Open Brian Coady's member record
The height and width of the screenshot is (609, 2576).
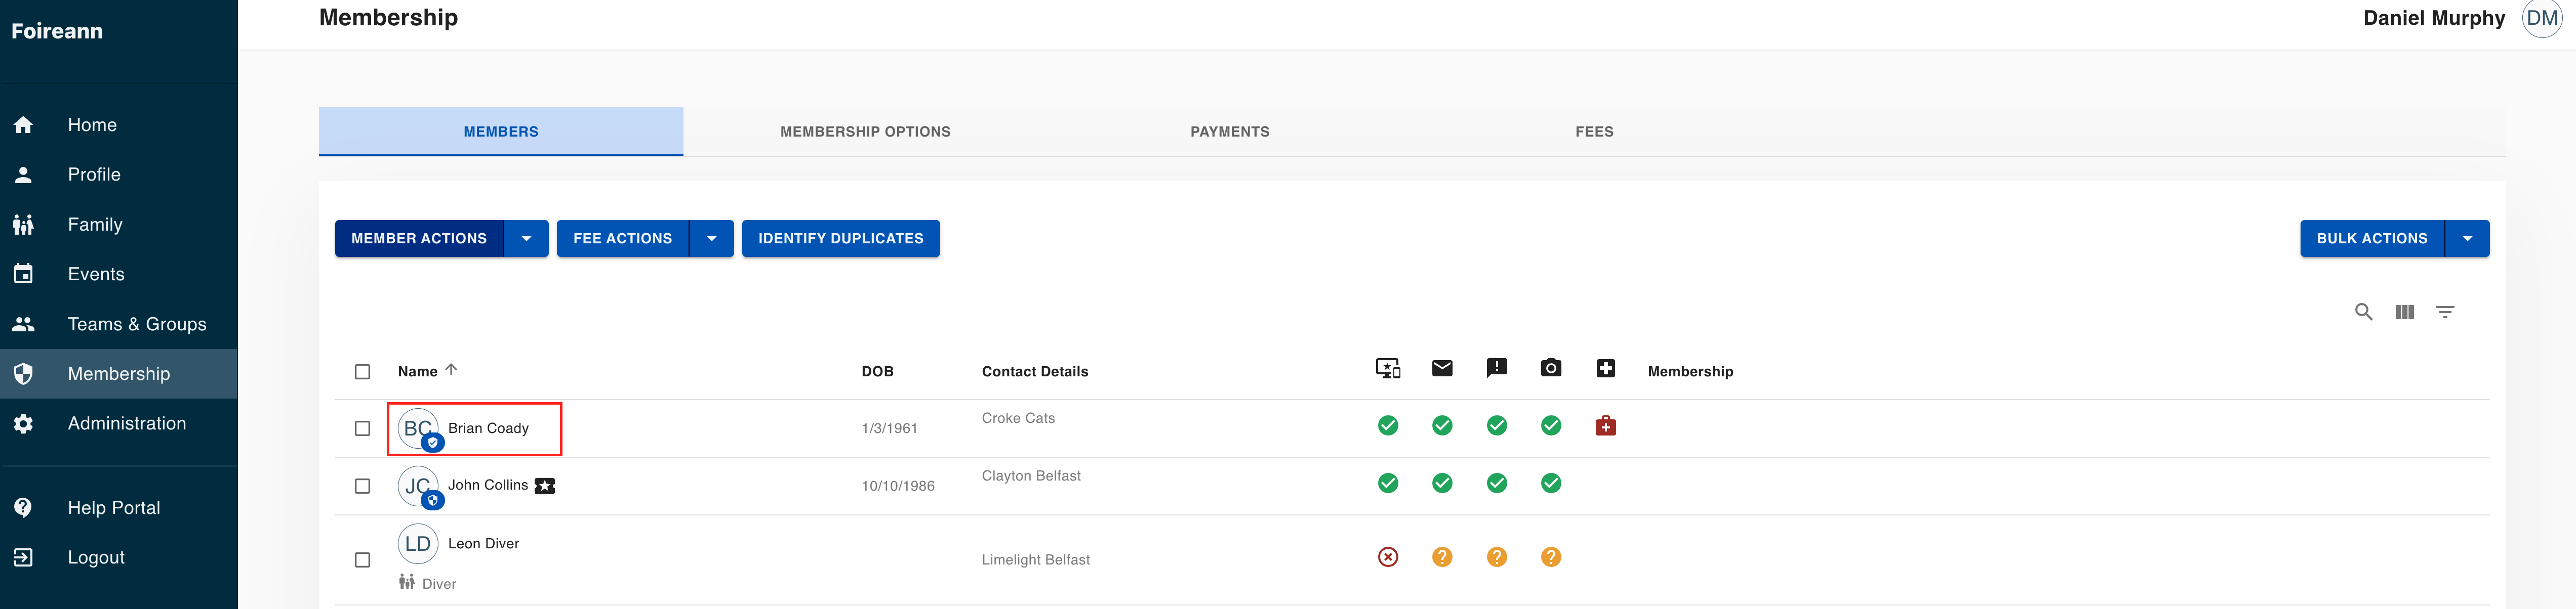(488, 428)
